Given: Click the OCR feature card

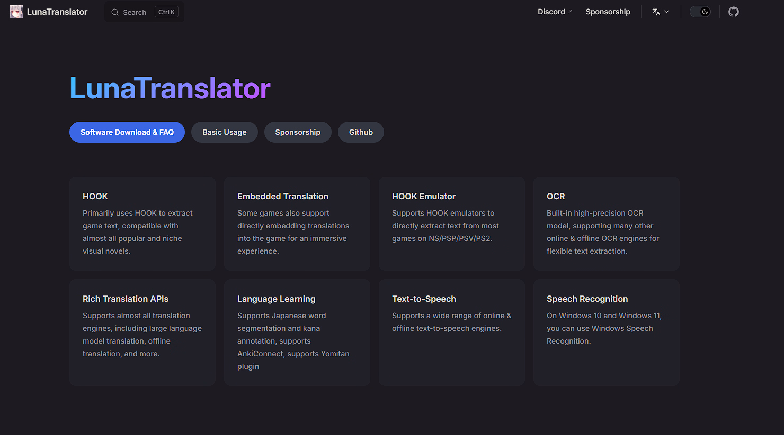Looking at the screenshot, I should click(x=606, y=223).
